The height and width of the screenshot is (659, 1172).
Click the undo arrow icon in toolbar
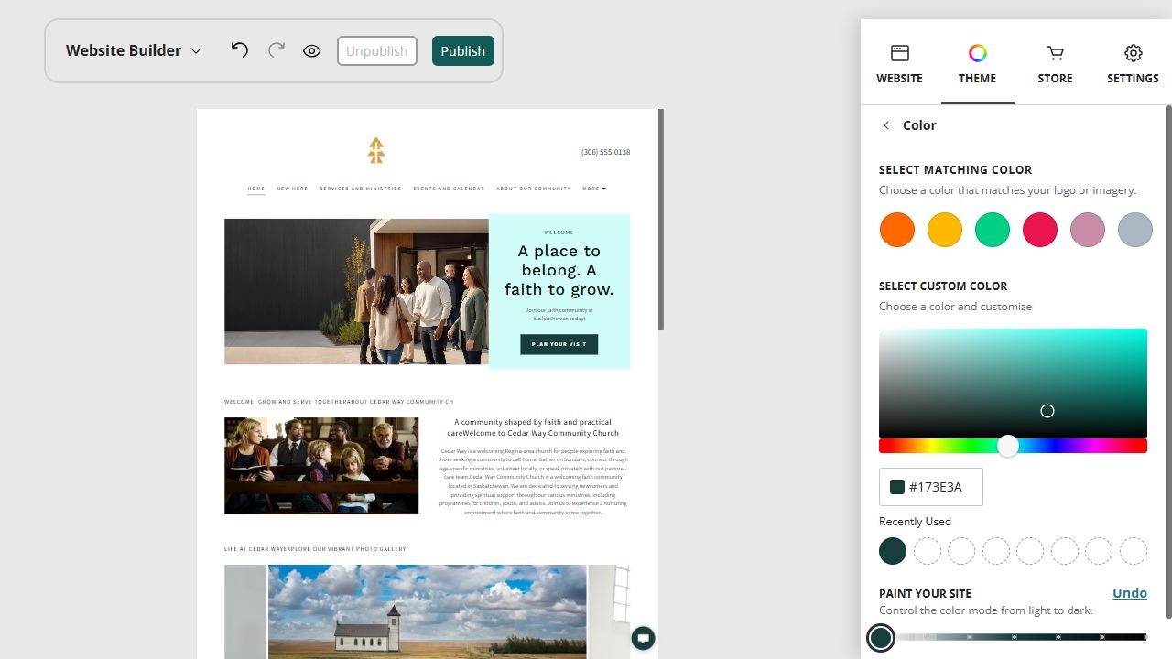click(239, 50)
